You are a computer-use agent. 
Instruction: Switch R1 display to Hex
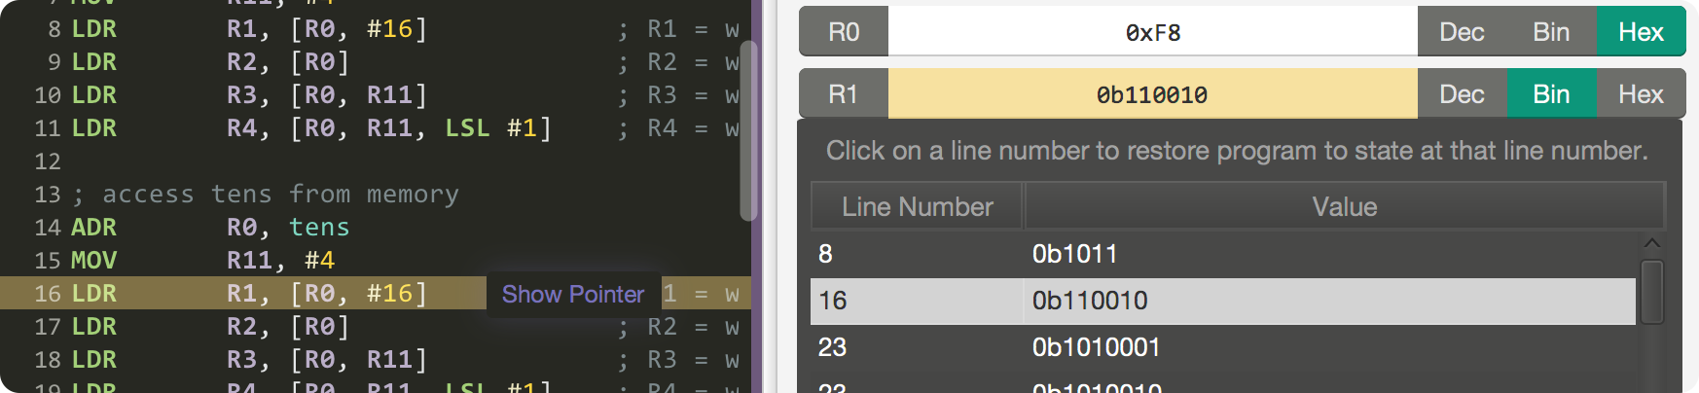(x=1641, y=94)
